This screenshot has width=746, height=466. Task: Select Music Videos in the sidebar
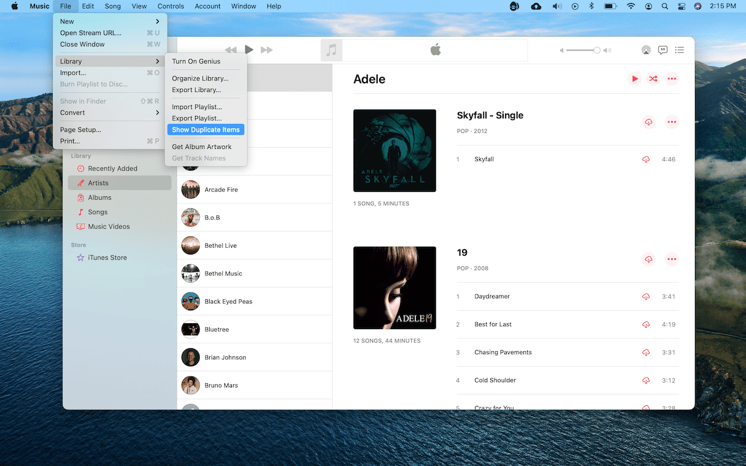[120, 226]
